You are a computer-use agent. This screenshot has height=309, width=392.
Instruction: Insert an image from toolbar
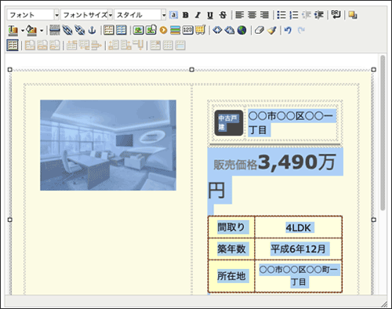click(138, 31)
